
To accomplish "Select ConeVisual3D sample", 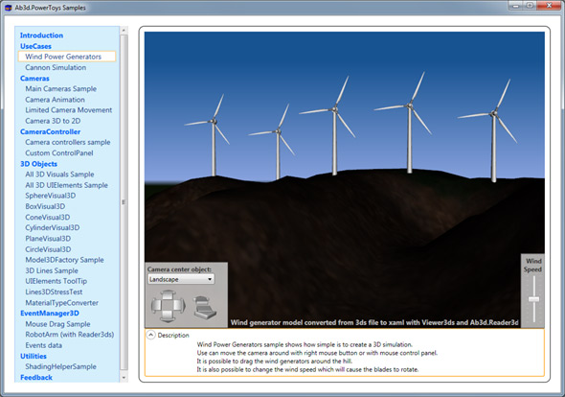I will (x=47, y=218).
